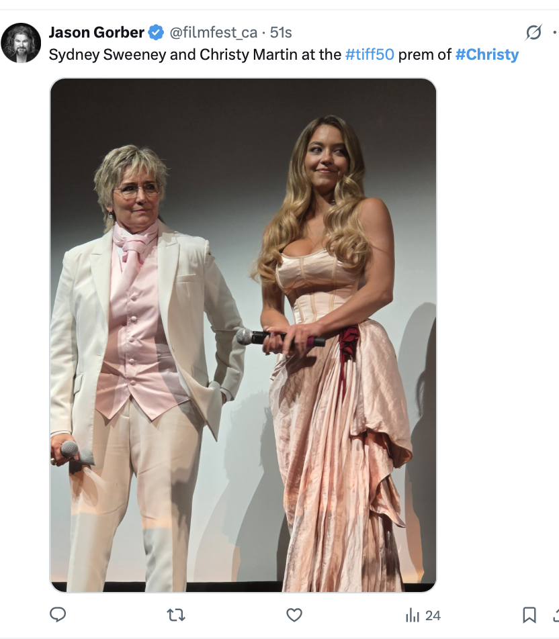
Task: Expand the more options dots
Action: pyautogui.click(x=555, y=32)
